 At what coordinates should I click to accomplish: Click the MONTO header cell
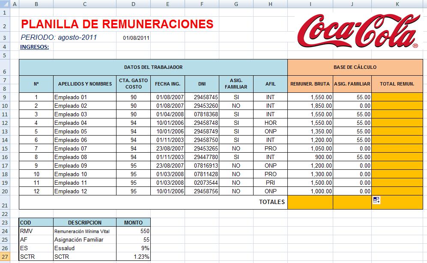point(134,222)
